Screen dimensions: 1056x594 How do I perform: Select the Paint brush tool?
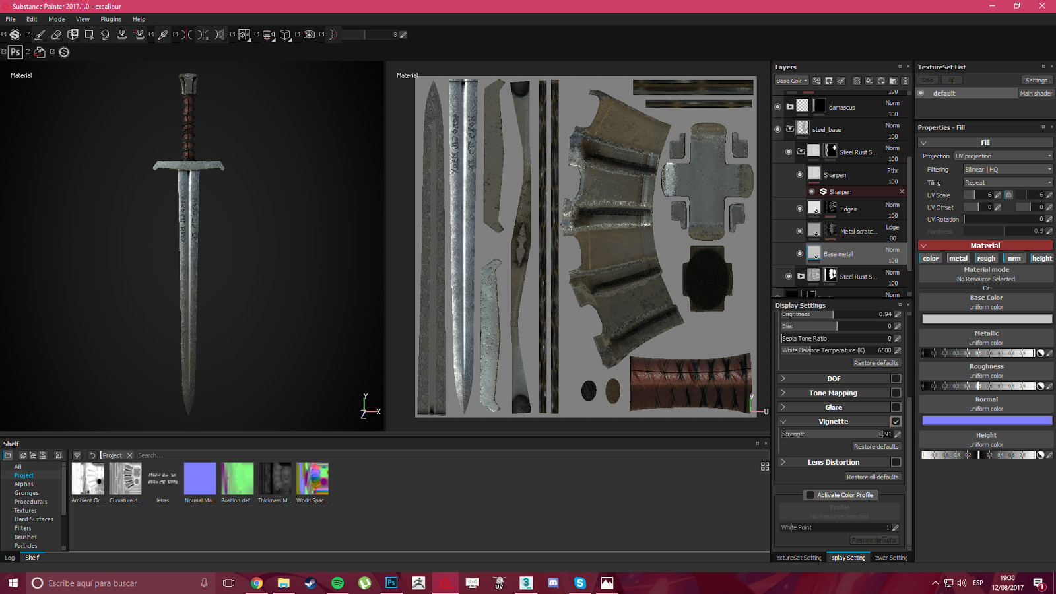point(40,35)
